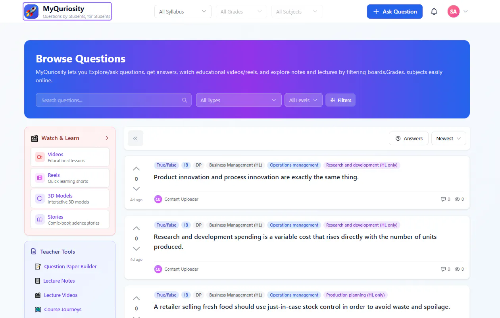500x318 pixels.
Task: Expand the Watch & Learn chevron arrow
Action: [x=107, y=138]
